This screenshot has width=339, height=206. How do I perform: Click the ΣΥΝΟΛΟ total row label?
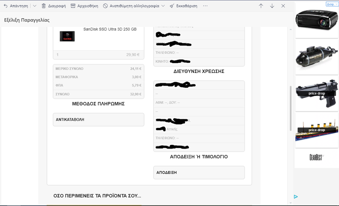[62, 94]
